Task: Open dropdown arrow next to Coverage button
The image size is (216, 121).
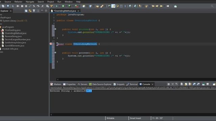Action: point(73,6)
